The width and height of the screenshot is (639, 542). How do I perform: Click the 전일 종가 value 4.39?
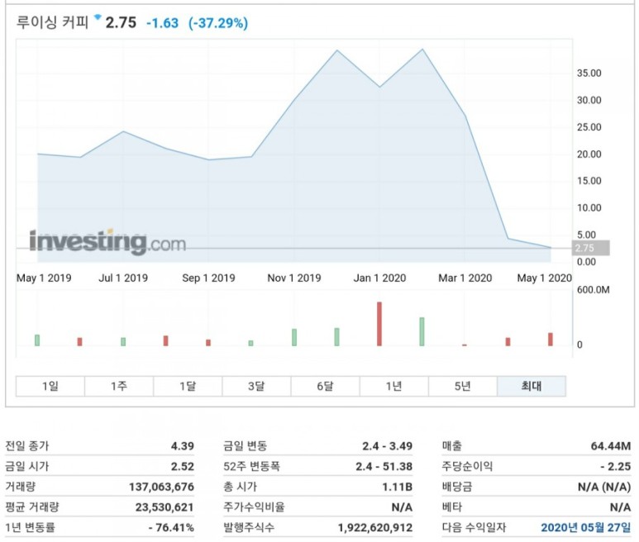tap(182, 446)
